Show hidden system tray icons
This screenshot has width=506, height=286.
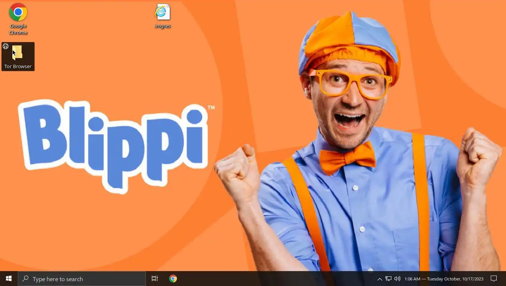point(379,279)
